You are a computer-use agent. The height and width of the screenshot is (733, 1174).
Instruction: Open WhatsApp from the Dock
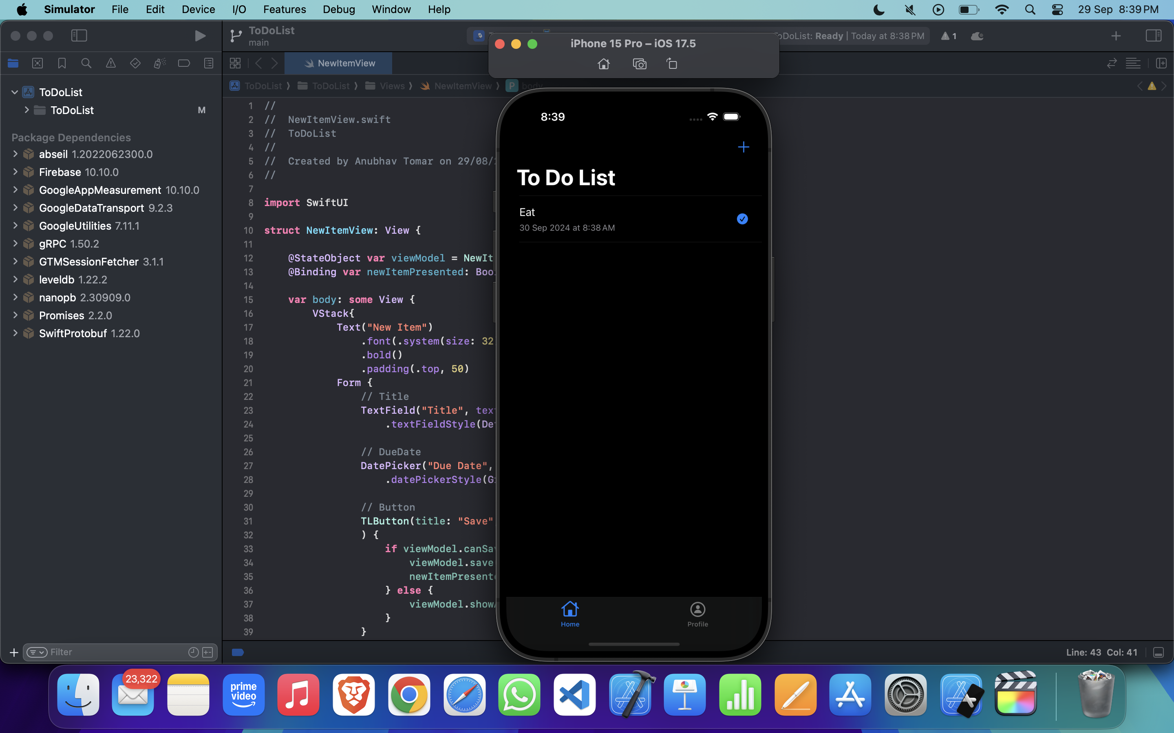pyautogui.click(x=519, y=694)
